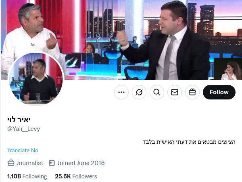242x182 pixels.
Task: Click the Hebrew bio text
Action: pos(189,142)
